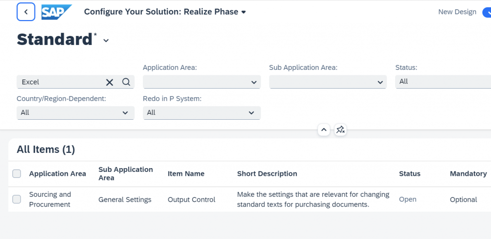Click the unpin header icon

(x=340, y=129)
